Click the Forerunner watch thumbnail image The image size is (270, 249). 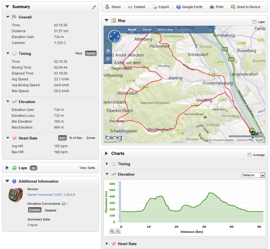[x=16, y=194]
